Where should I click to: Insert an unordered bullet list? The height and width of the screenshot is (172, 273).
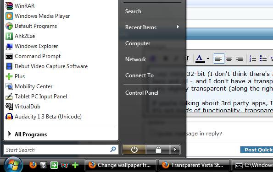coord(263,59)
